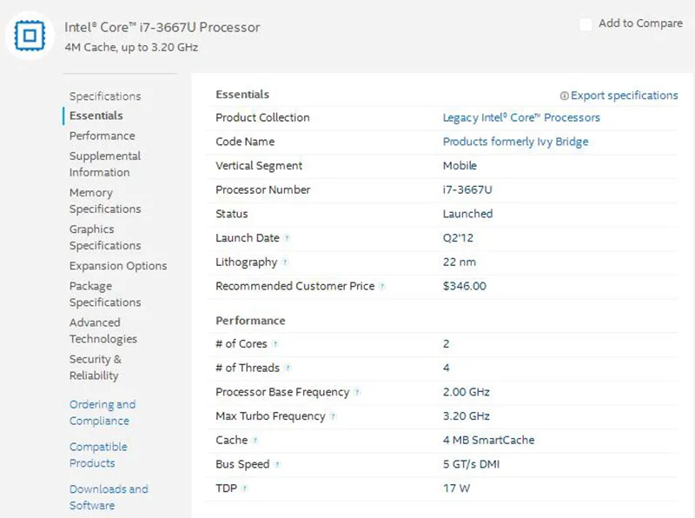Show the # of Cores info icon
Image resolution: width=695 pixels, height=518 pixels.
coord(275,344)
